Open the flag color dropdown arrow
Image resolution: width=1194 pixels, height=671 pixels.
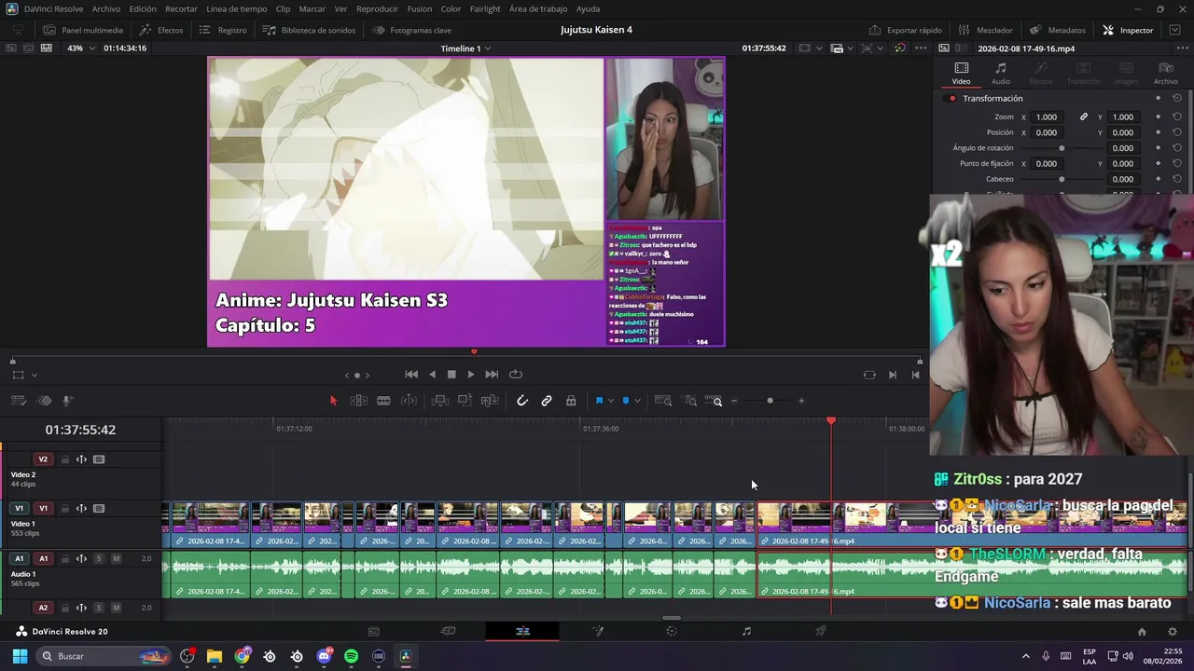point(611,401)
